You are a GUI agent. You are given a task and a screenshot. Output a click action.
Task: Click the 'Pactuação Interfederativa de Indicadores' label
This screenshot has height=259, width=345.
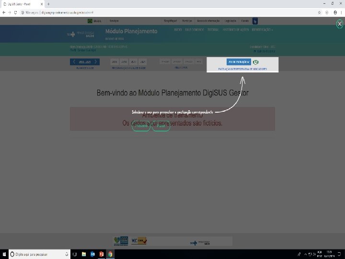point(242,69)
